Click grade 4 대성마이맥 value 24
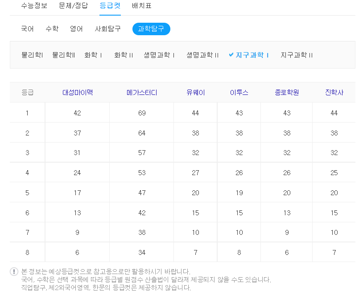Image resolution: width=363 pixels, height=299 pixels. 77,173
